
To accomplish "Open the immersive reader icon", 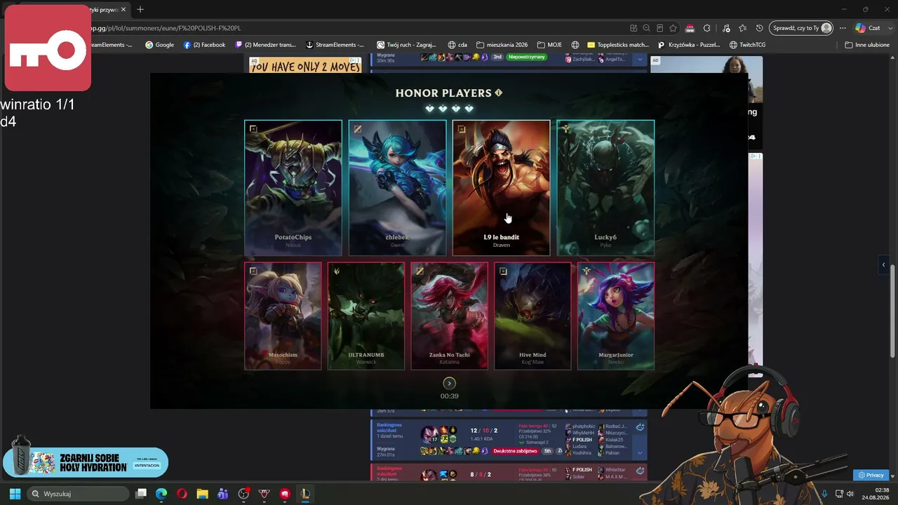I will (659, 28).
